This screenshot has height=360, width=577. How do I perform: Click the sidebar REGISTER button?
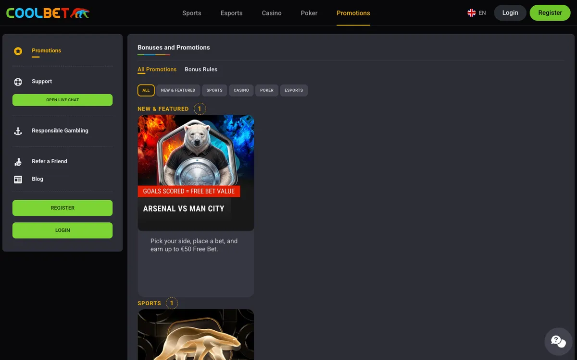63,208
